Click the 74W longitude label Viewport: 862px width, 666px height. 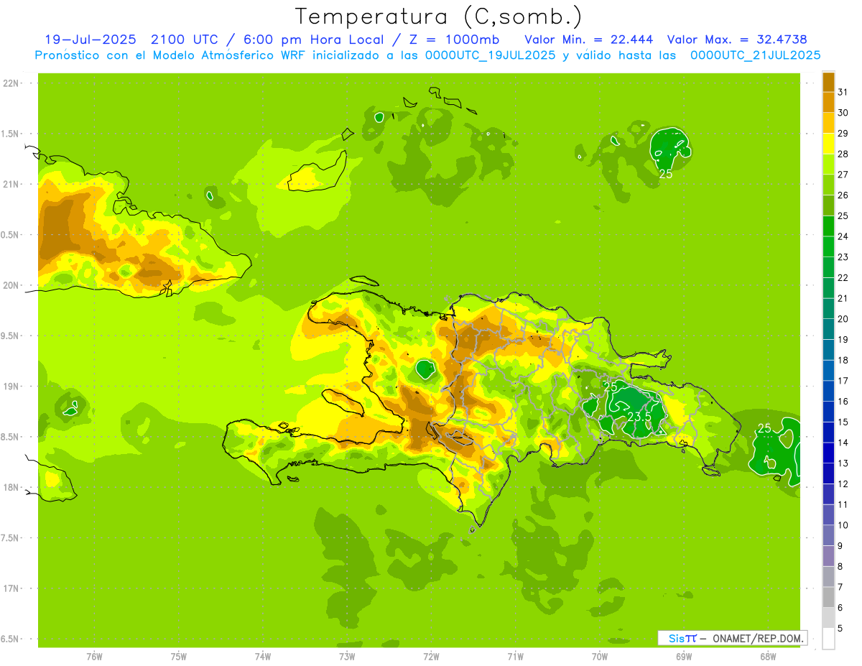click(263, 657)
